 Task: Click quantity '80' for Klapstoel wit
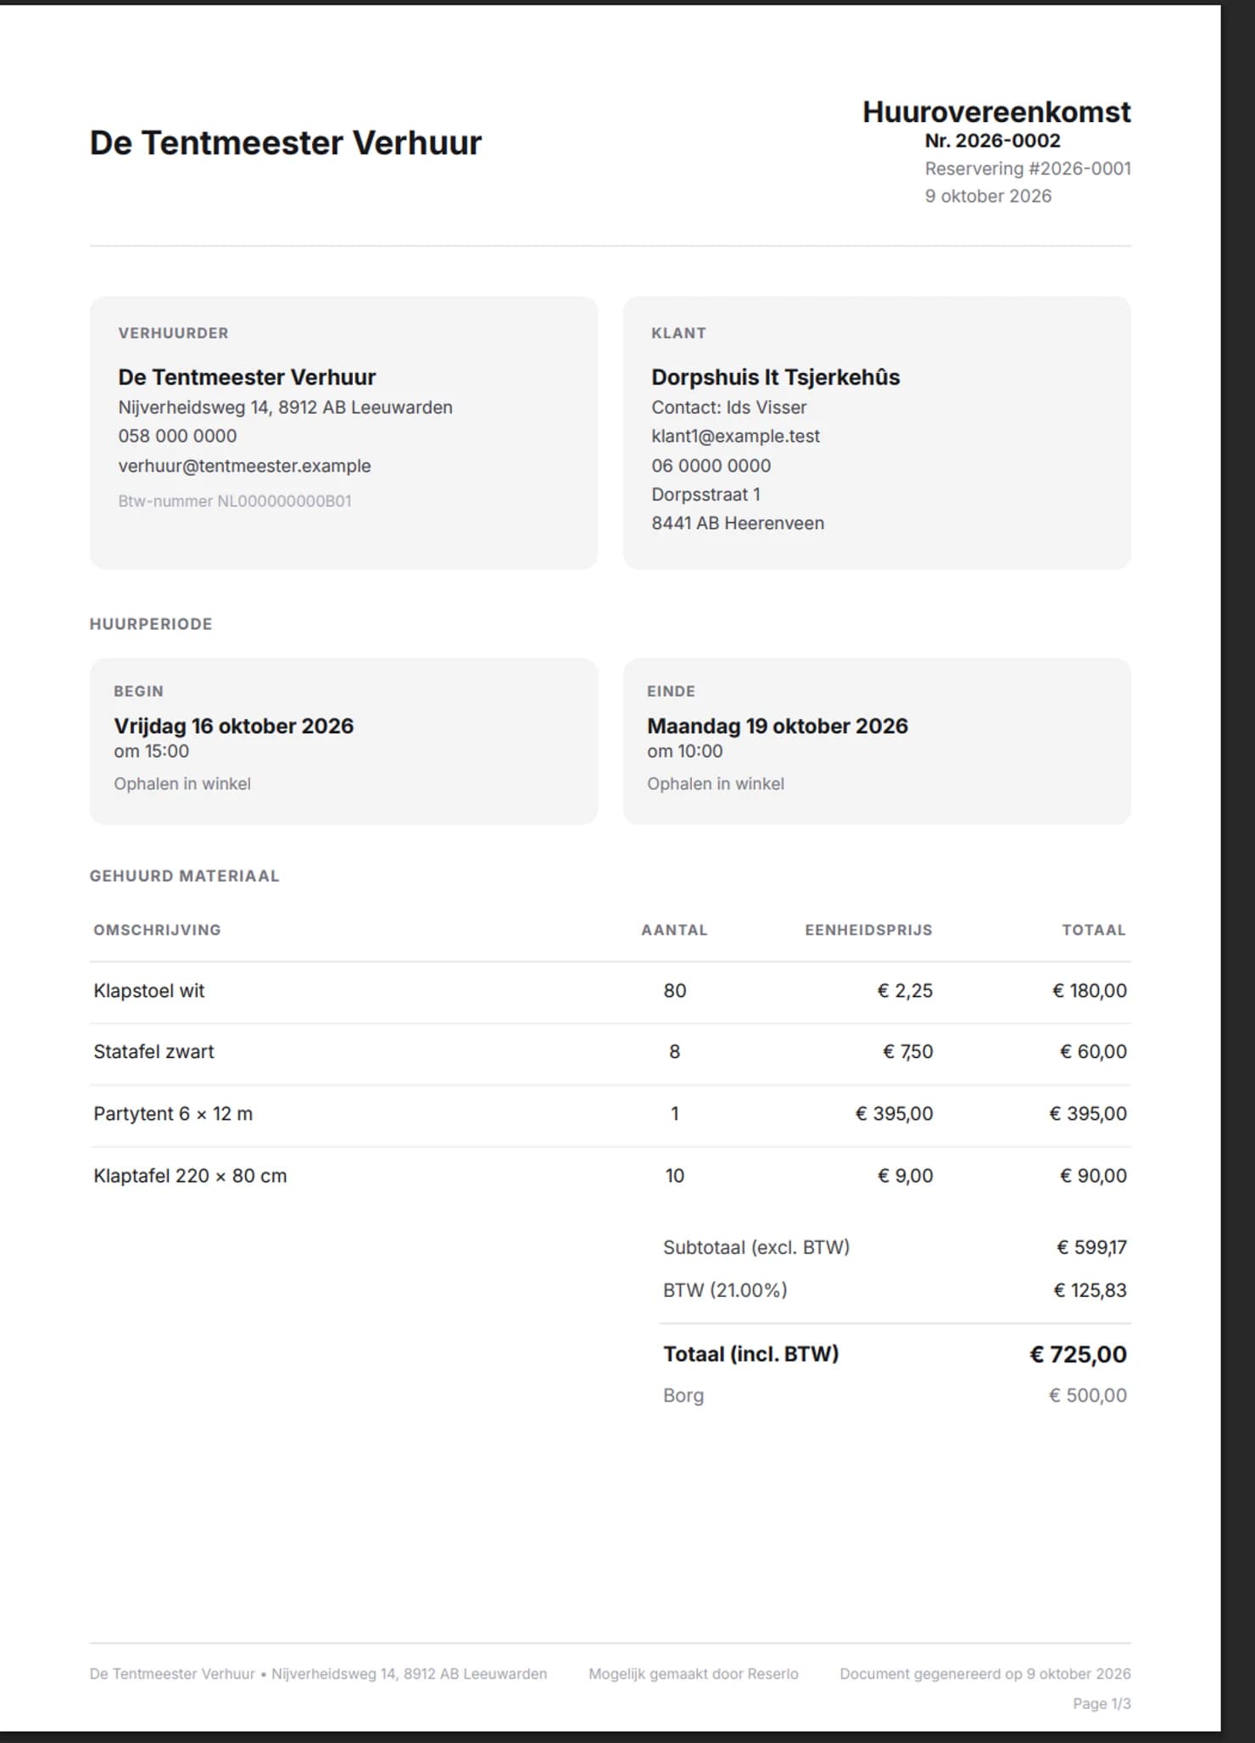[x=674, y=991]
